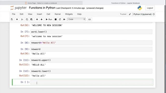
Task: Move selected cell down arrow
Action: point(41,19)
